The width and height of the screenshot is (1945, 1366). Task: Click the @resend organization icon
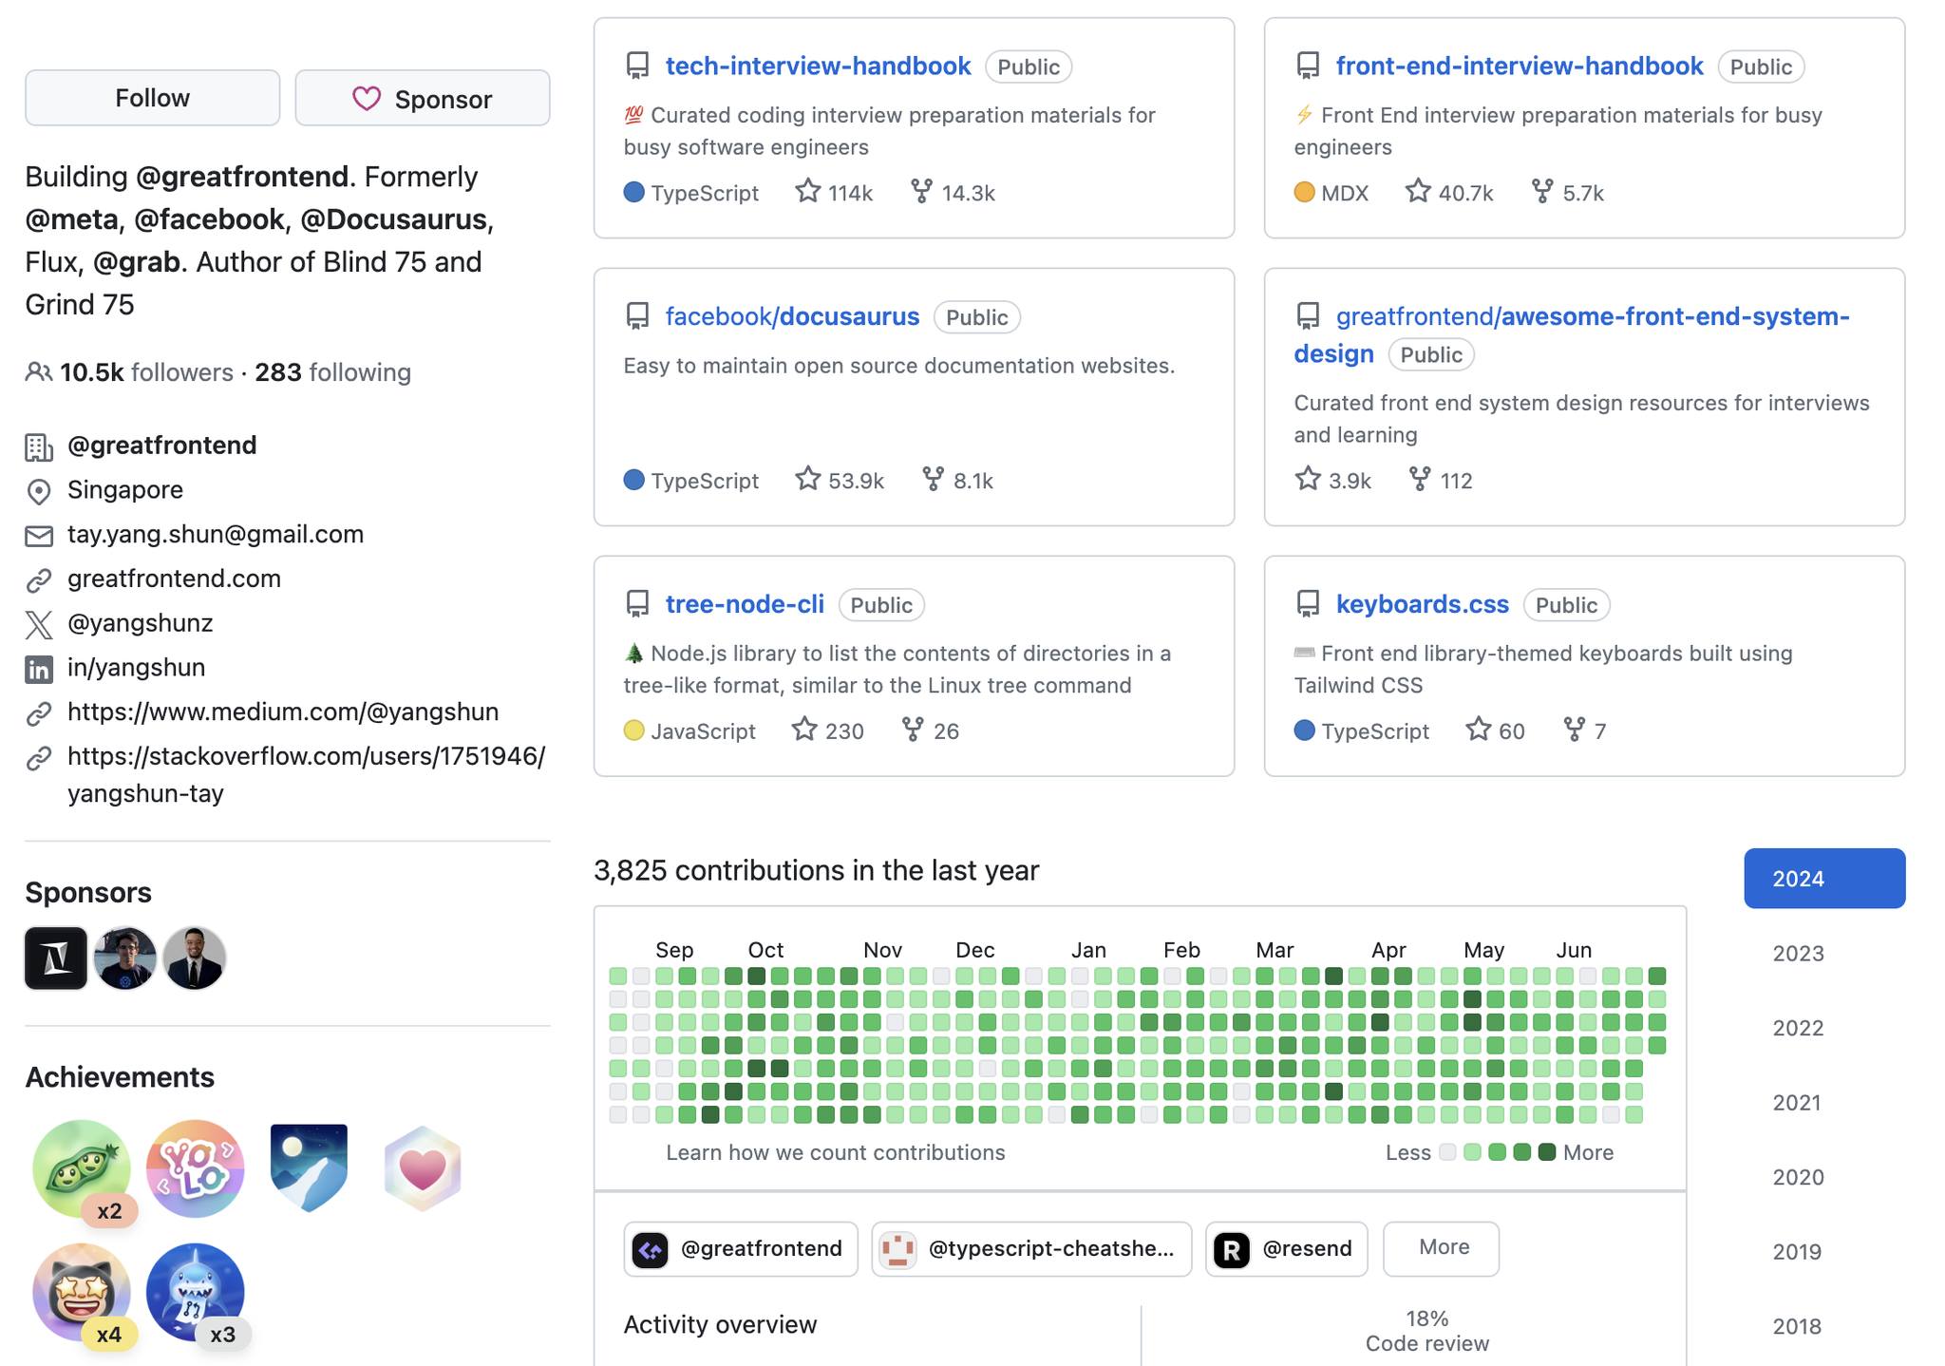pyautogui.click(x=1233, y=1249)
